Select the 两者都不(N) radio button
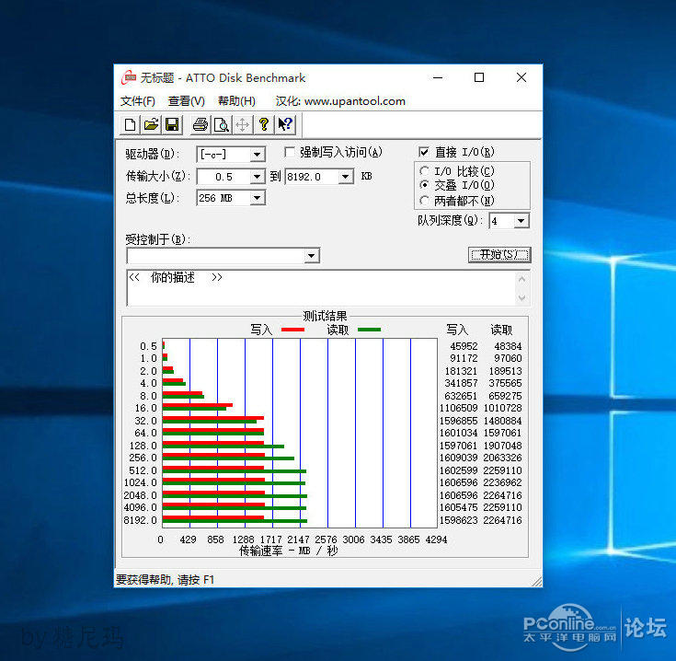The image size is (676, 661). [x=424, y=201]
